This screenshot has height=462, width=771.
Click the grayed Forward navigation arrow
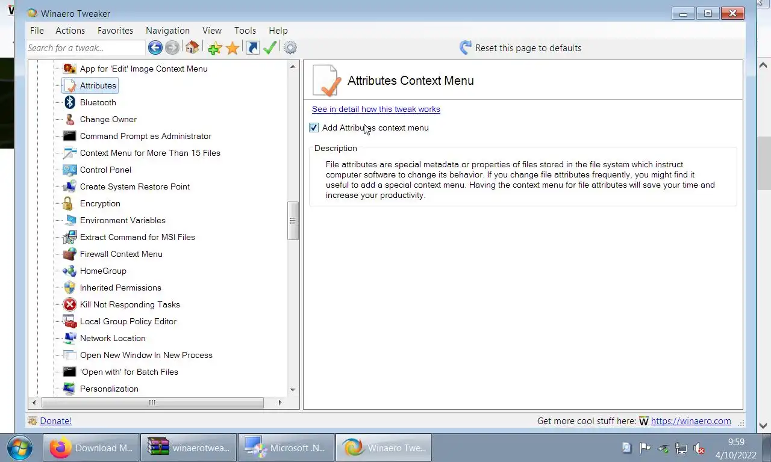tap(172, 48)
